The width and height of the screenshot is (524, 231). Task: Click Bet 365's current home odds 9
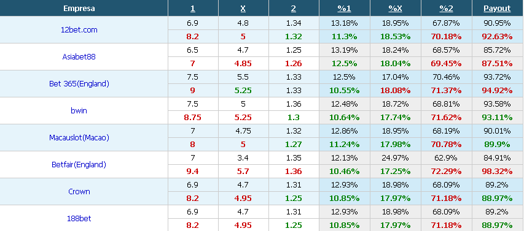click(193, 90)
